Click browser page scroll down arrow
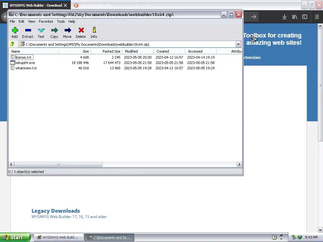 tap(320, 230)
